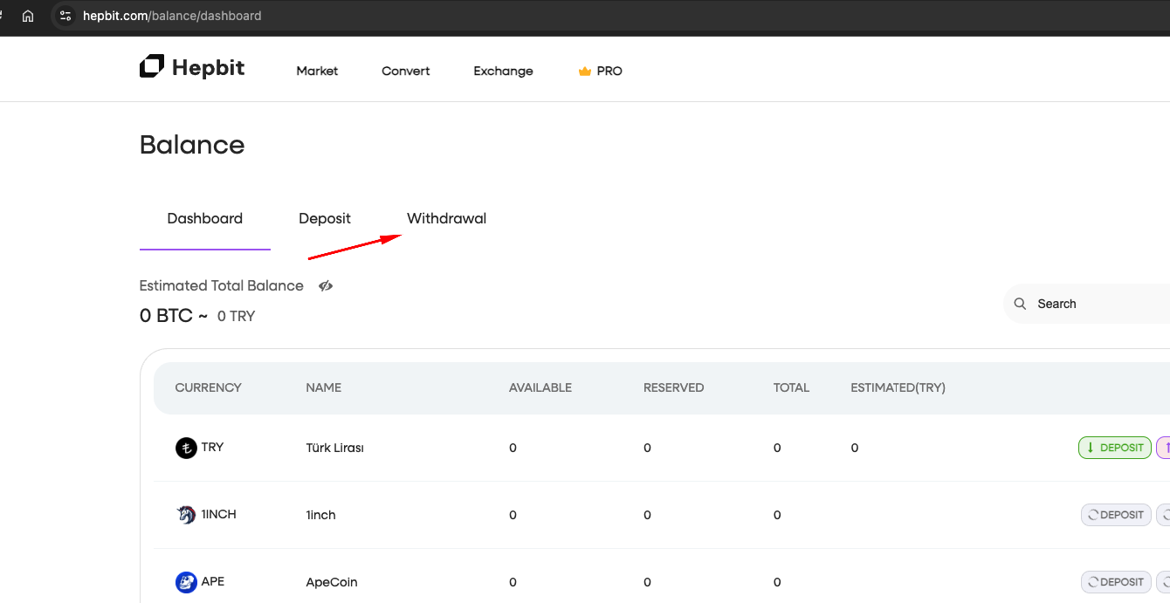
Task: Go to the Exchange page
Action: [x=503, y=72]
